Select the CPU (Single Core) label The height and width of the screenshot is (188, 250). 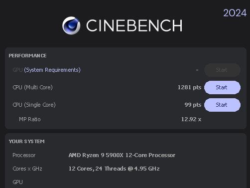[x=34, y=105]
